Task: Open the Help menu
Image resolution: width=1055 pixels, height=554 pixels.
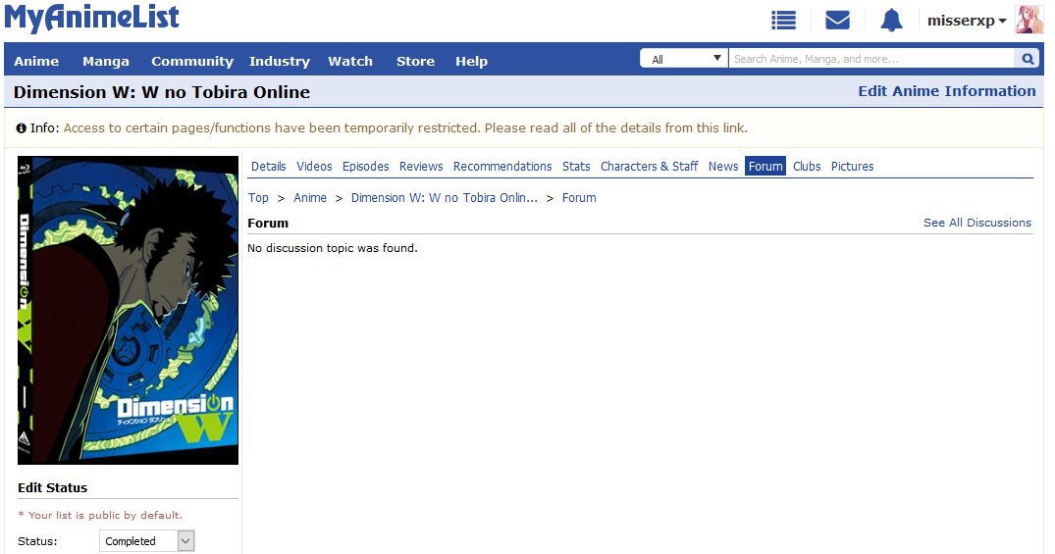Action: pos(471,61)
